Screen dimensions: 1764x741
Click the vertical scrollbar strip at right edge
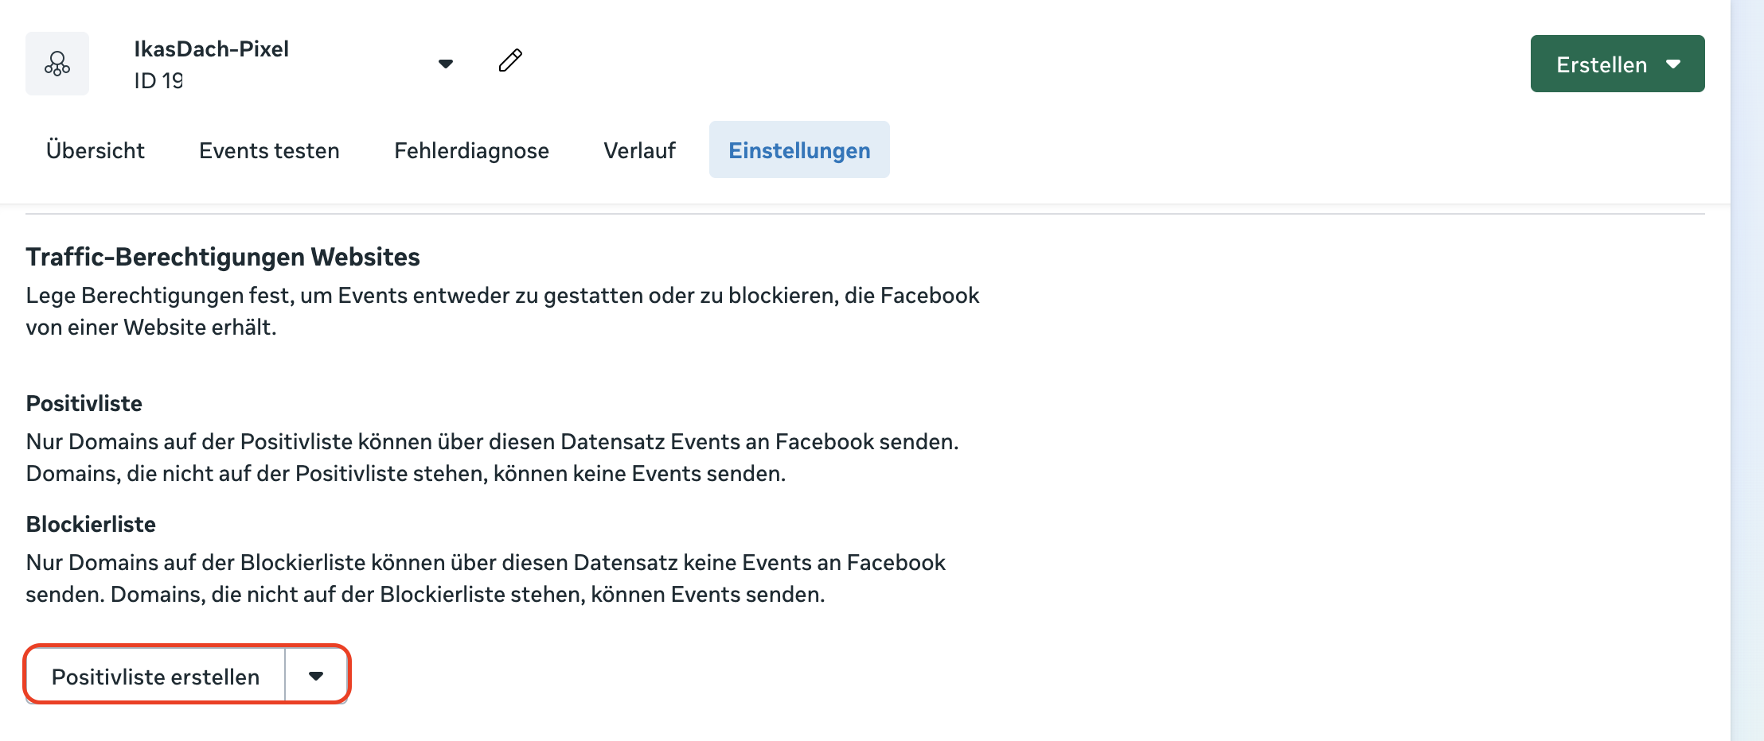pyautogui.click(x=1747, y=370)
